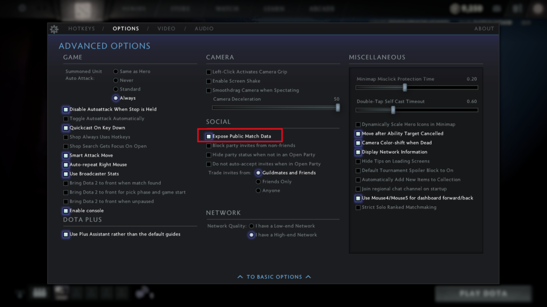Check Hide Tips on Loading Screens
This screenshot has width=547, height=307.
point(357,161)
